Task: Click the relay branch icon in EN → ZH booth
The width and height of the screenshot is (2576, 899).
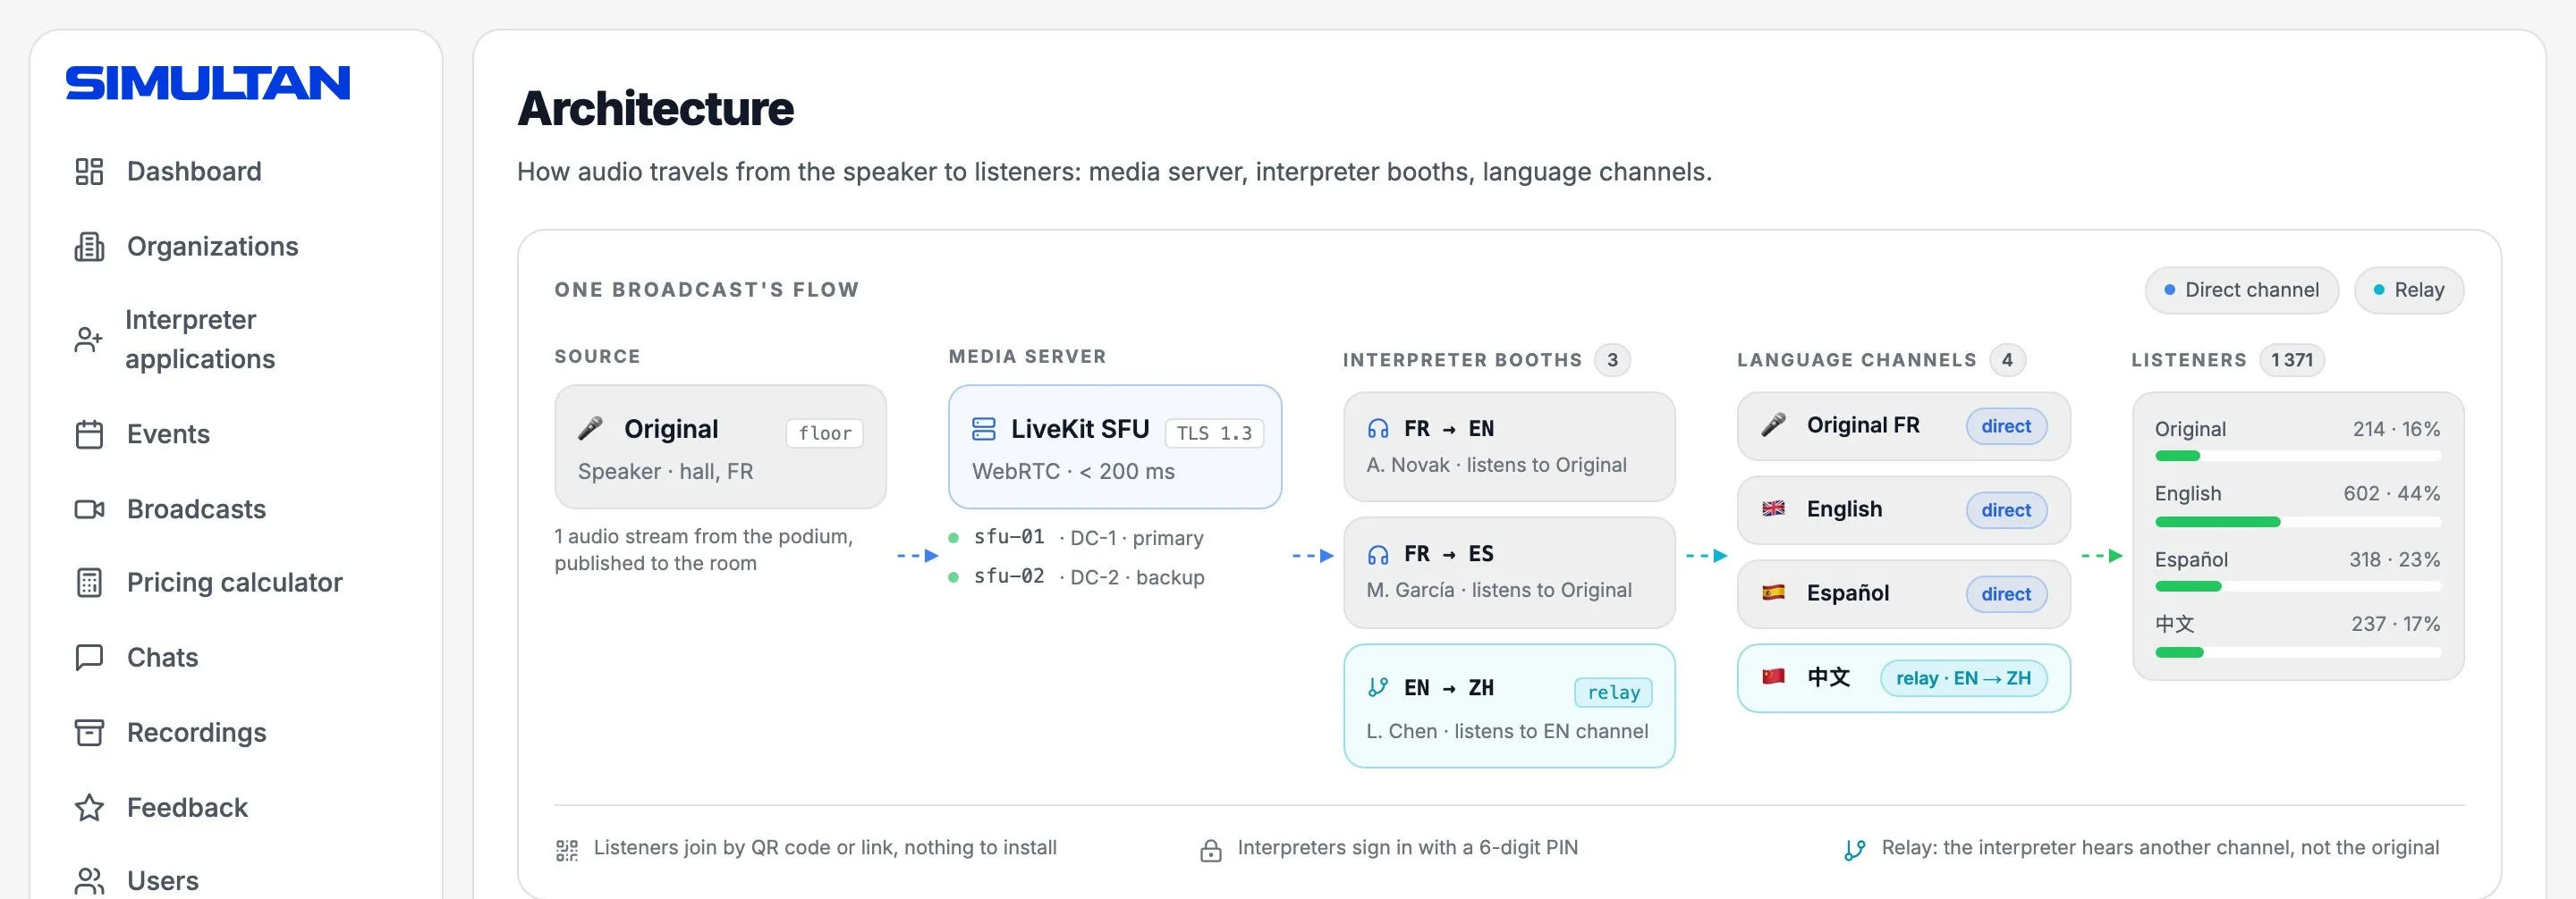Action: click(x=1378, y=687)
